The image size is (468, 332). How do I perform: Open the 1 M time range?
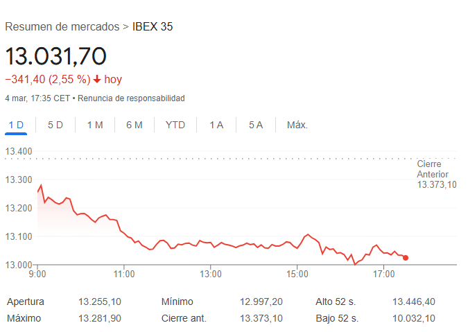pos(95,125)
